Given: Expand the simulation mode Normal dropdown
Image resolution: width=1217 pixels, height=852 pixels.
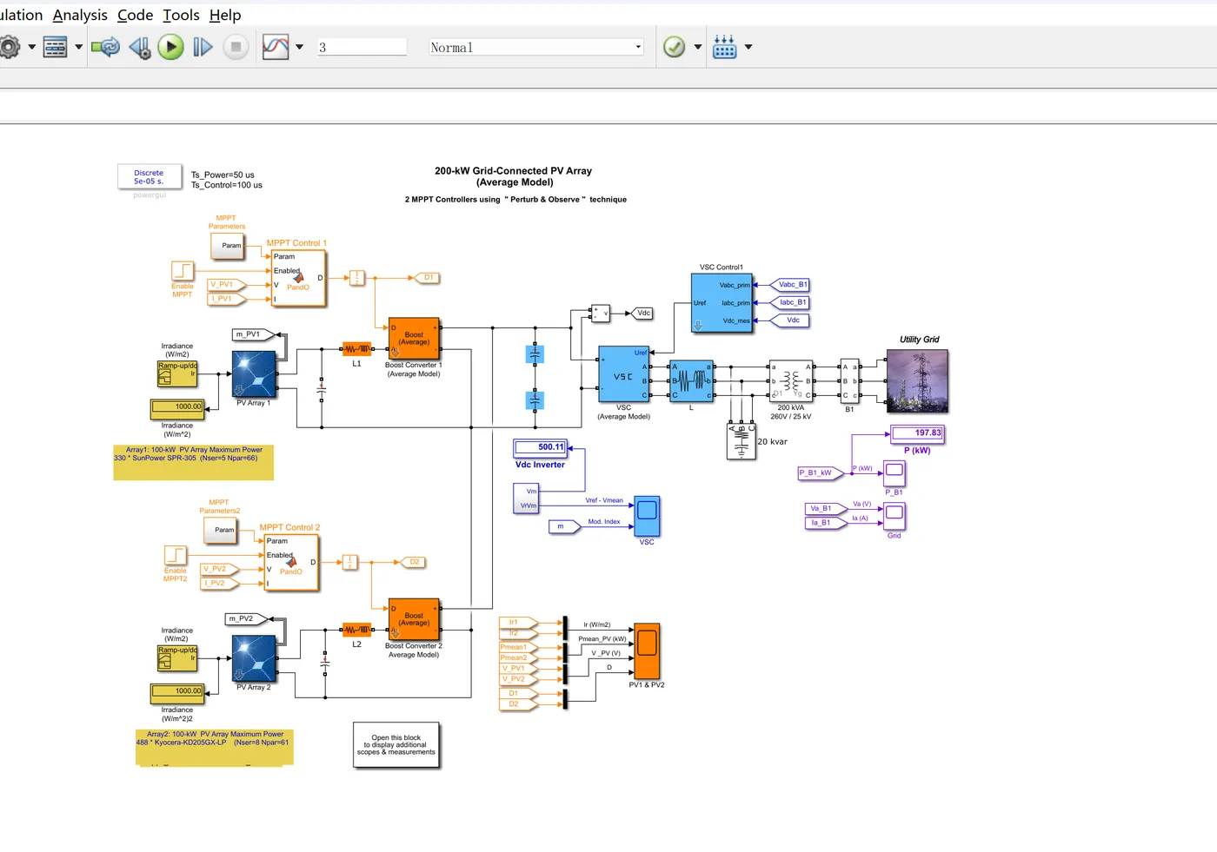Looking at the screenshot, I should pyautogui.click(x=536, y=48).
